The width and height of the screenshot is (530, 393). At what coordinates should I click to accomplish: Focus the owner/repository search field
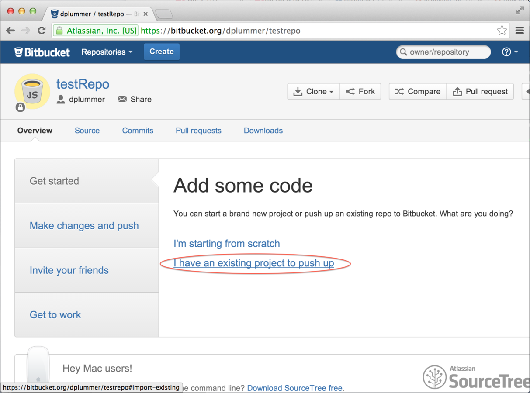tap(443, 52)
